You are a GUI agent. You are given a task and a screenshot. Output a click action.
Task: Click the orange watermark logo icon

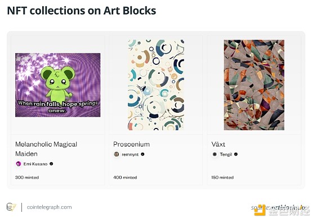pyautogui.click(x=260, y=210)
